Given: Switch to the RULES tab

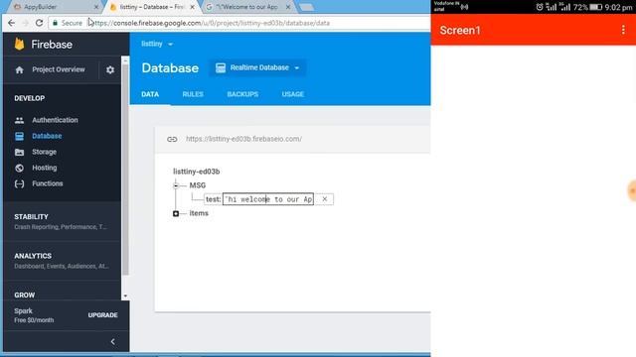Looking at the screenshot, I should 193,94.
